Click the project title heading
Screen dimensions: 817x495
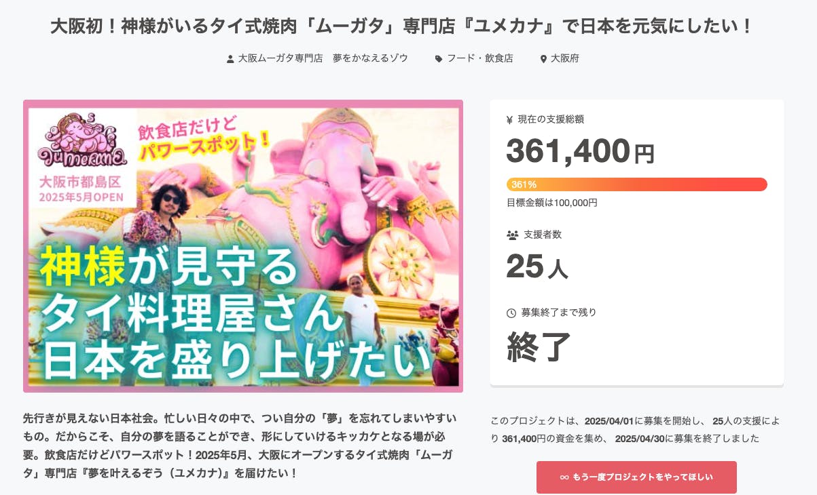click(402, 26)
